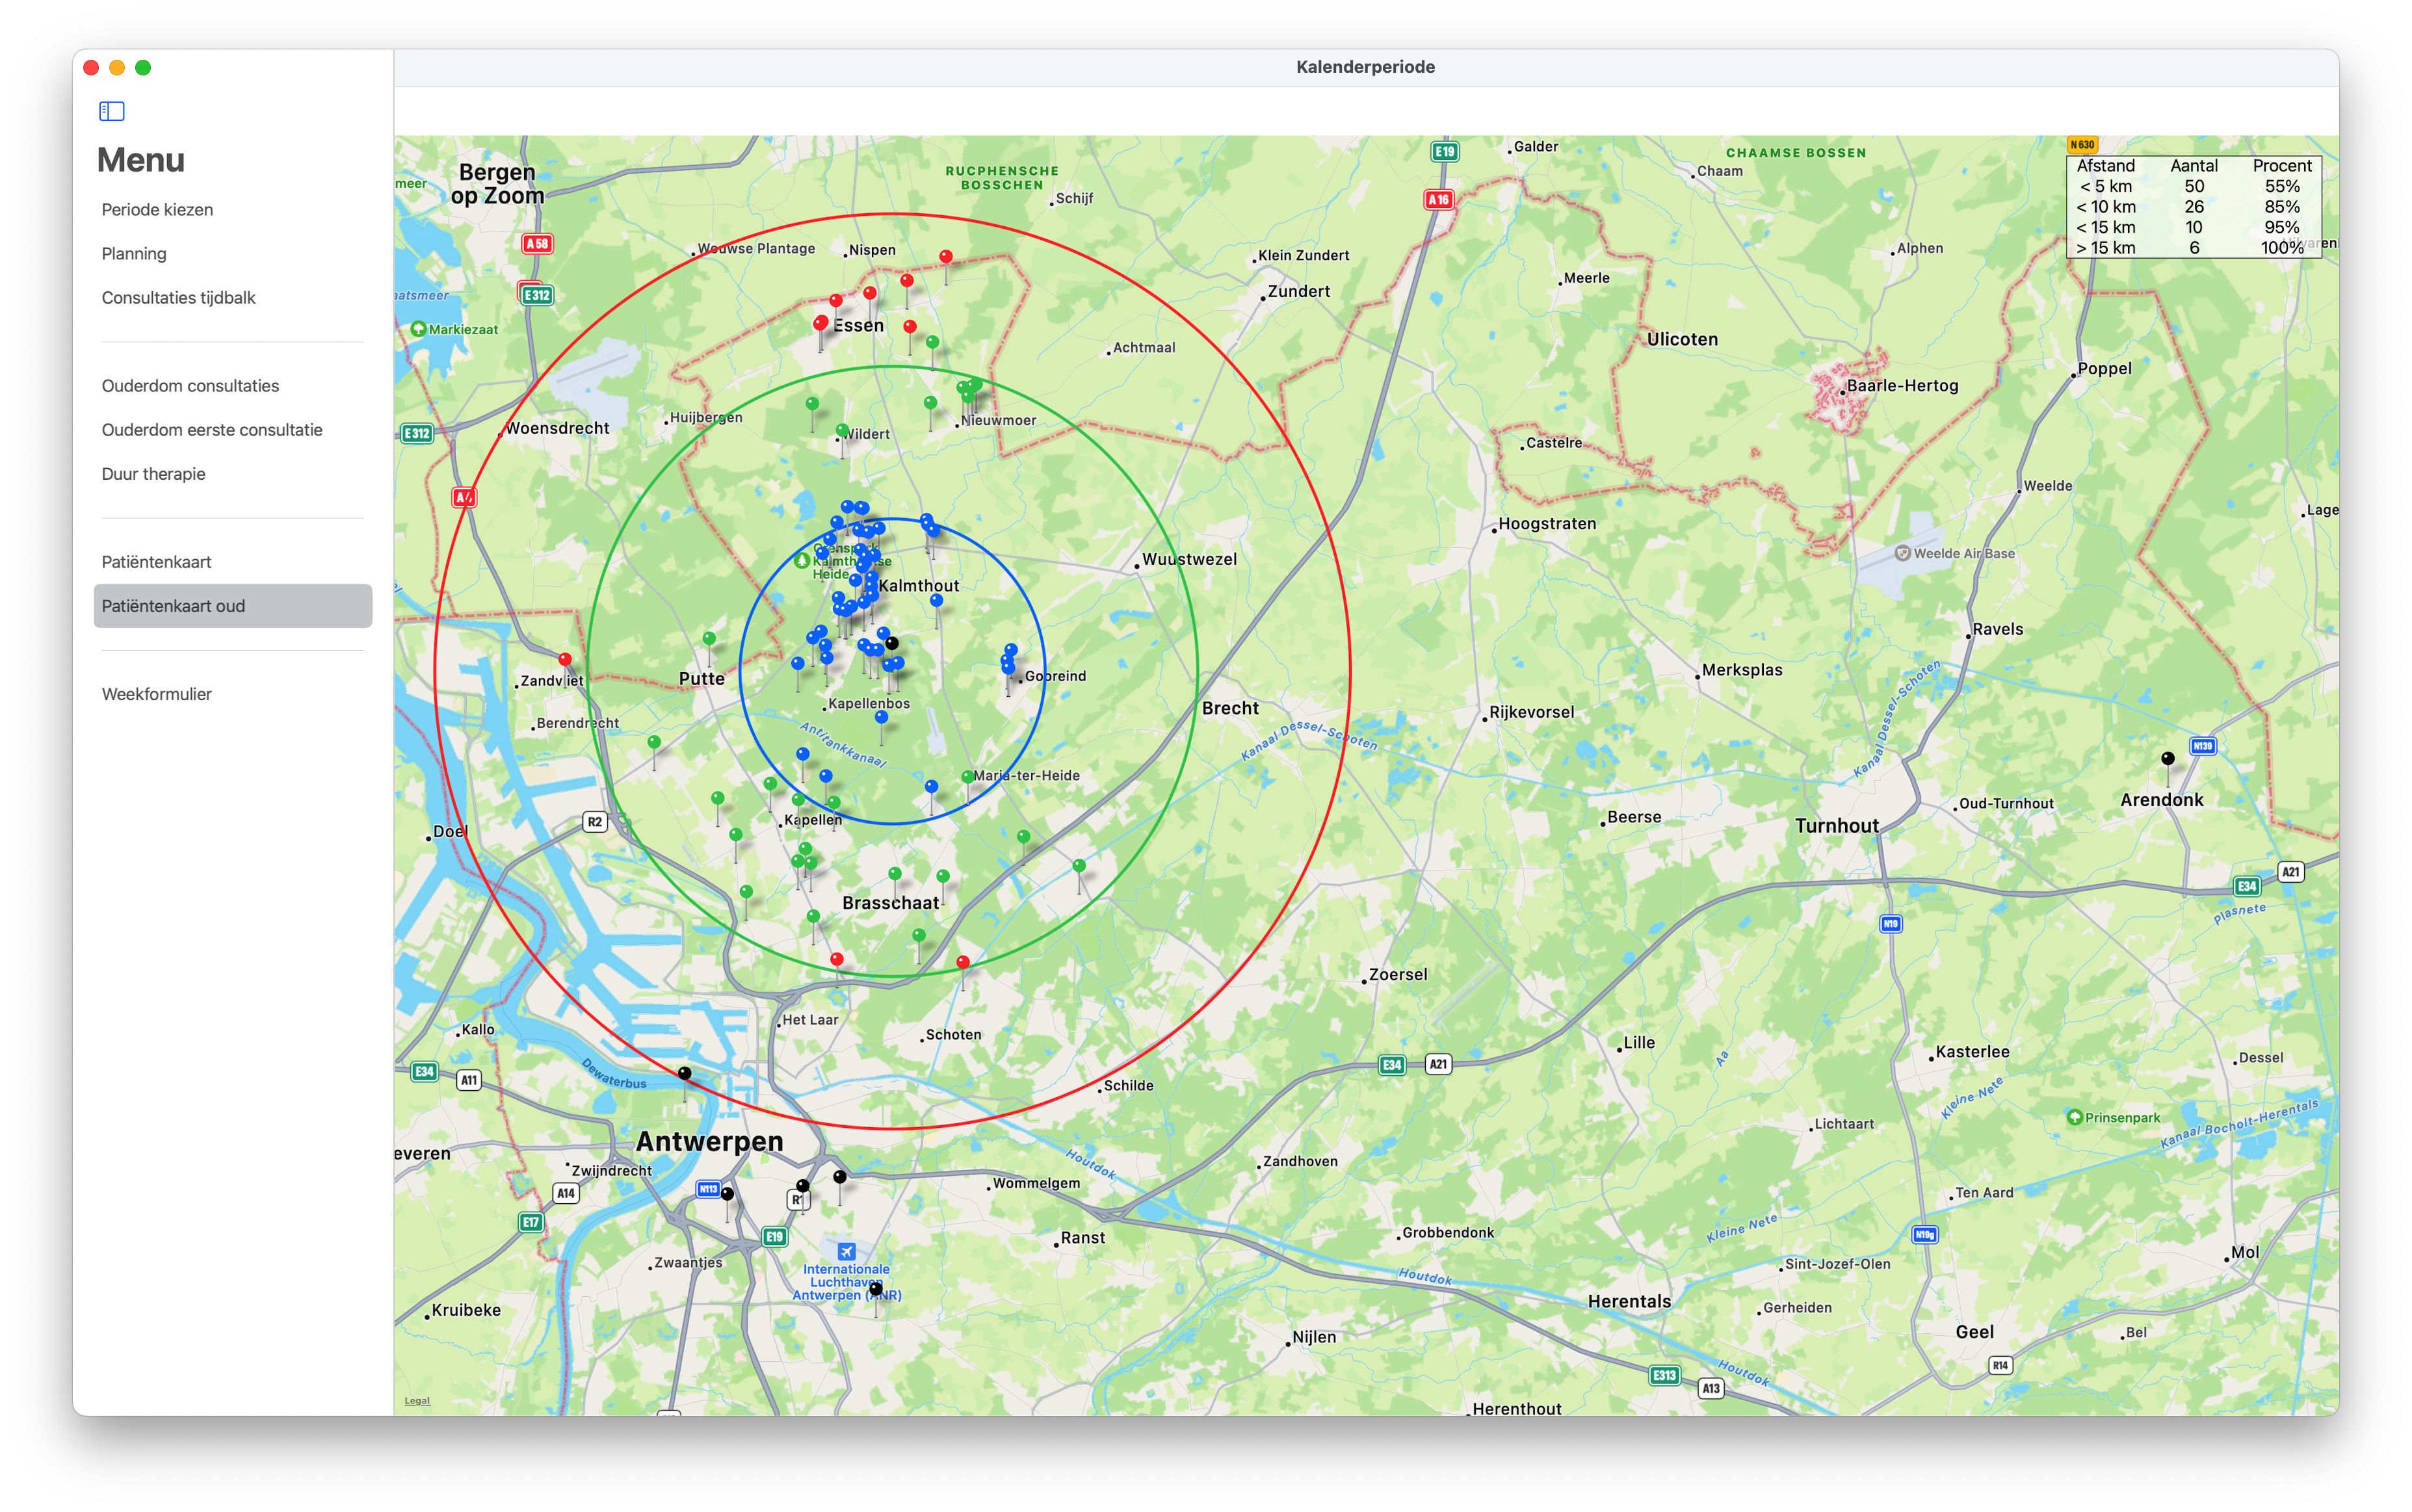
Task: Click the A16 highway shield
Action: pyautogui.click(x=1438, y=199)
